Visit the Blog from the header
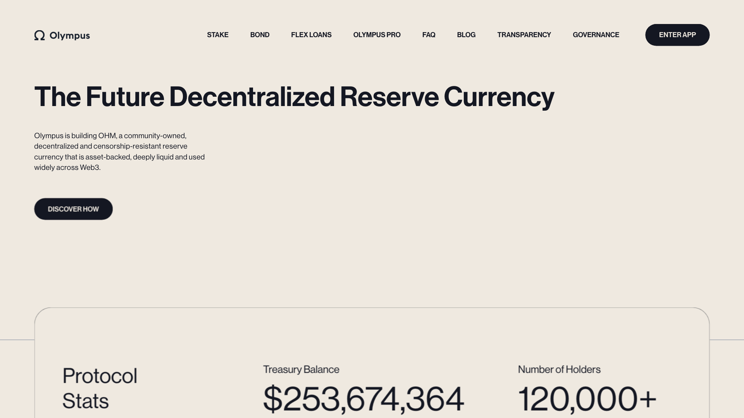Image resolution: width=744 pixels, height=418 pixels. pos(466,35)
